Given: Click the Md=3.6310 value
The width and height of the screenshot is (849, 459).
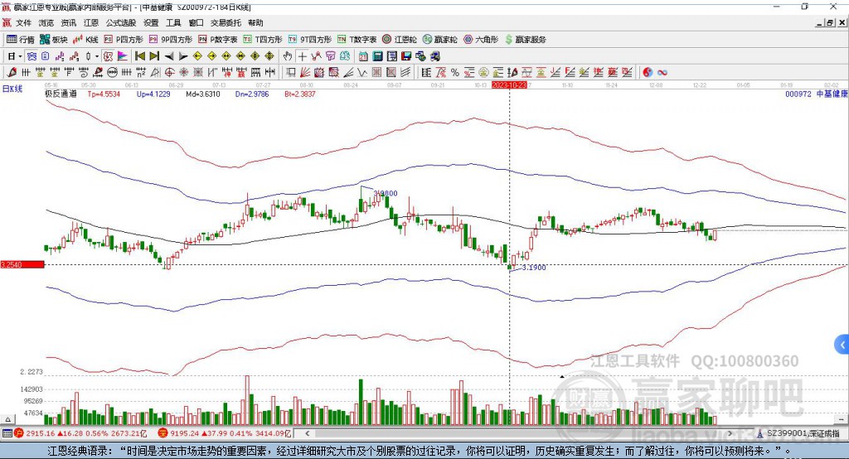Looking at the screenshot, I should click(202, 94).
